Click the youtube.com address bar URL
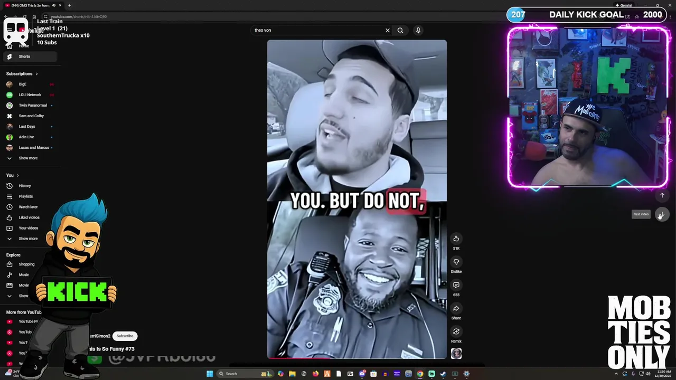Screen dimensions: 676x380 tap(79, 16)
